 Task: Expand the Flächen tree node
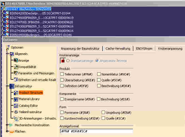click(x=7, y=131)
